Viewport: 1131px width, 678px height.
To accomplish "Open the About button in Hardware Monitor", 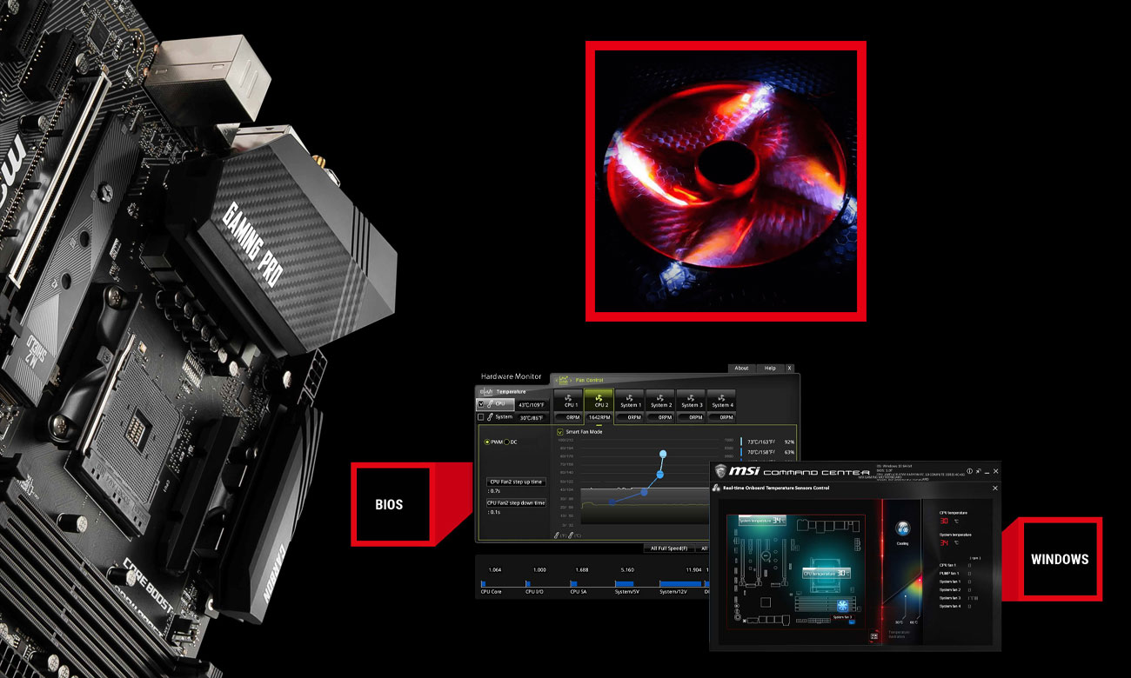I will click(741, 368).
